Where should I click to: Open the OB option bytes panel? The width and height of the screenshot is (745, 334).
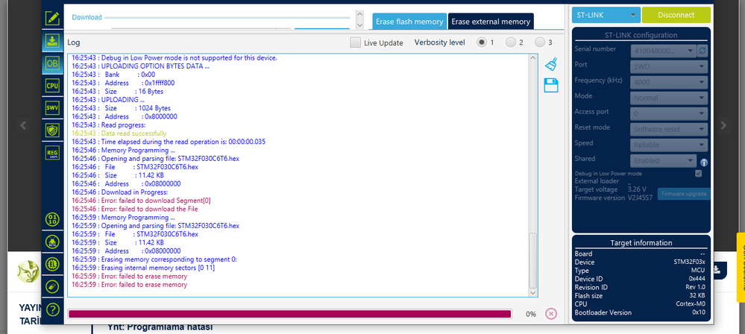point(52,63)
